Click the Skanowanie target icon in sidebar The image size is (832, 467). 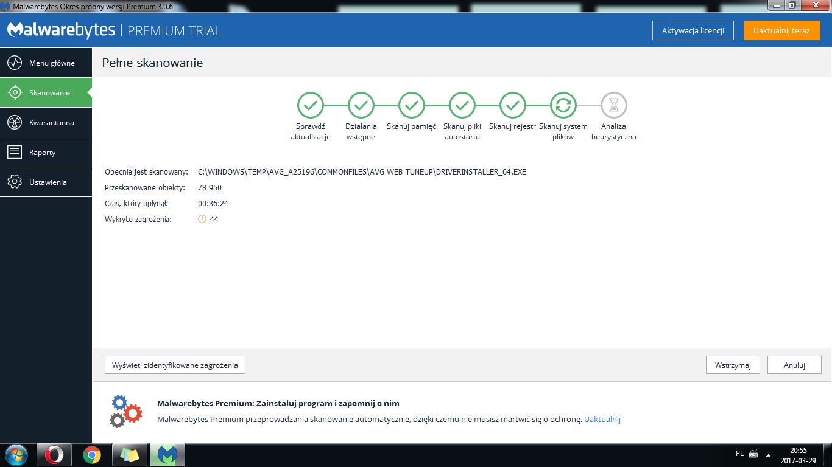(15, 92)
